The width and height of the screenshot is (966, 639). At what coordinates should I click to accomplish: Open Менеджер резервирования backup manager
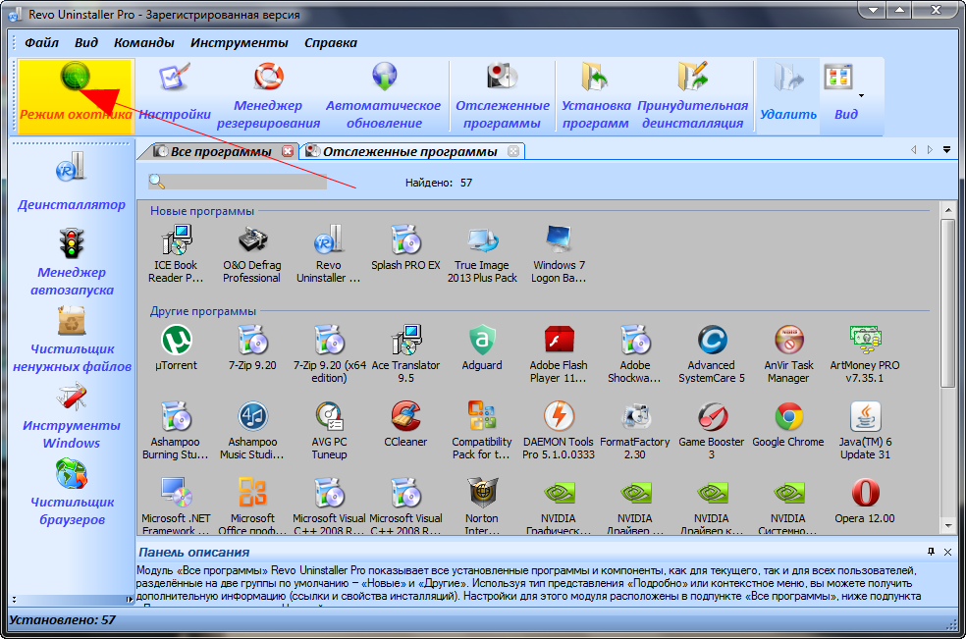click(x=268, y=96)
